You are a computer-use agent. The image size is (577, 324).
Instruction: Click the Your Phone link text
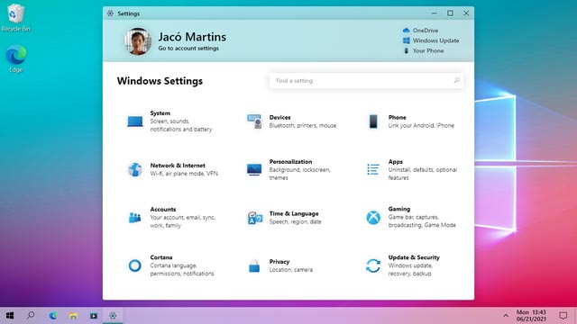tap(428, 50)
